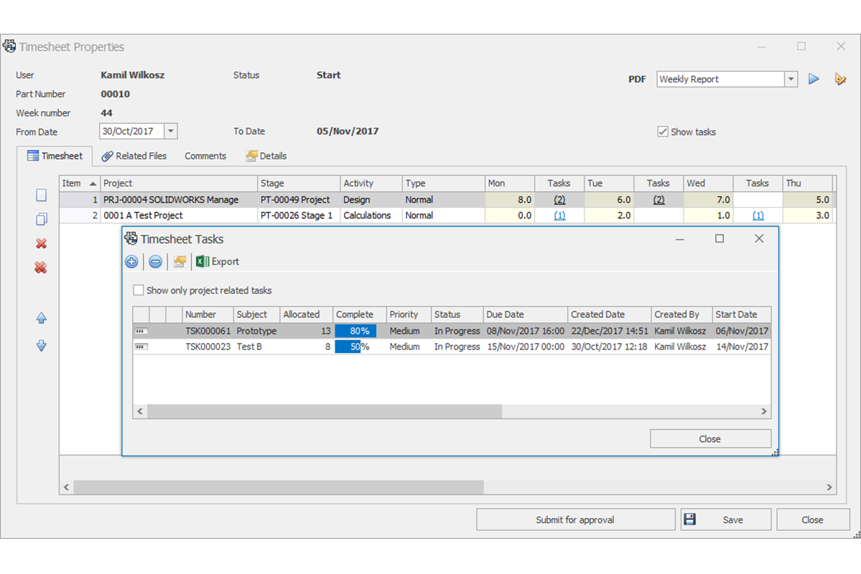This screenshot has height=574, width=861.
Task: Click the Created By column header
Action: (681, 314)
